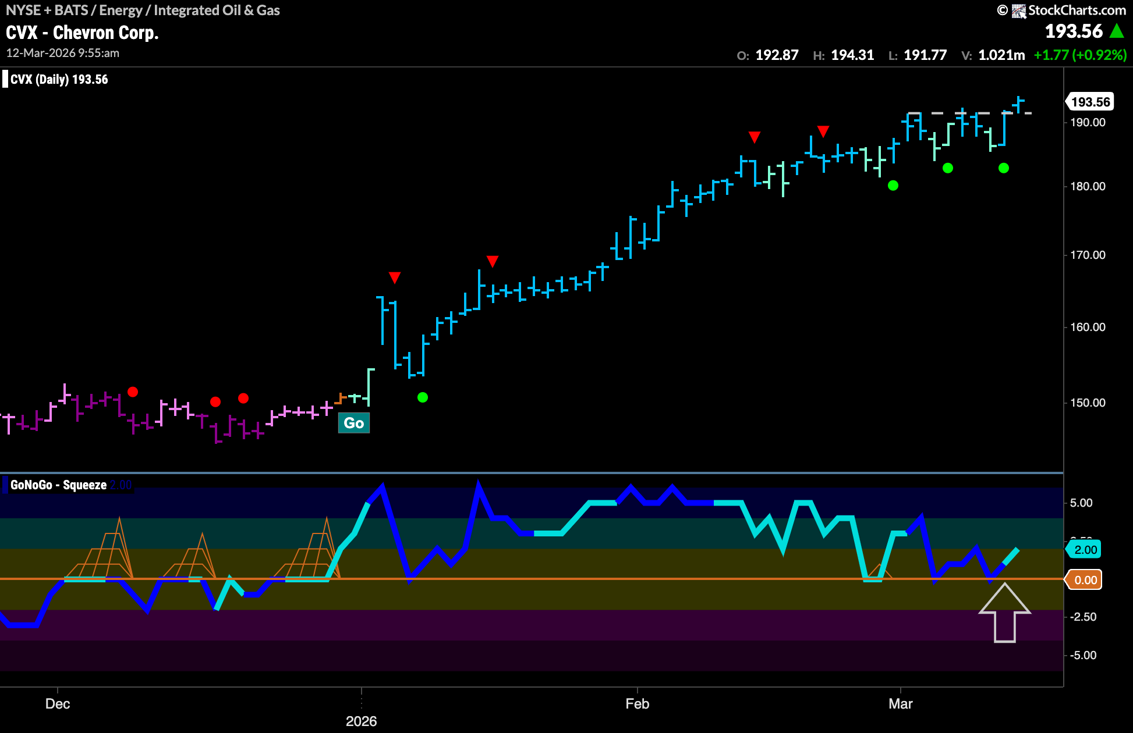Click the StockCharts.com logo icon
The height and width of the screenshot is (733, 1133).
point(1018,11)
